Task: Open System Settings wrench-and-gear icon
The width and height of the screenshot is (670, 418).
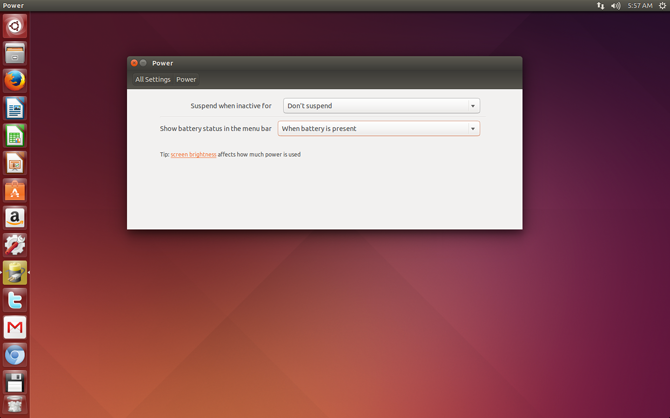Action: pos(15,245)
